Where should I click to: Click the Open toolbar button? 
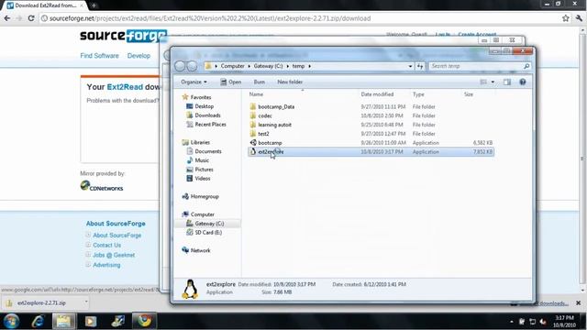pyautogui.click(x=230, y=82)
